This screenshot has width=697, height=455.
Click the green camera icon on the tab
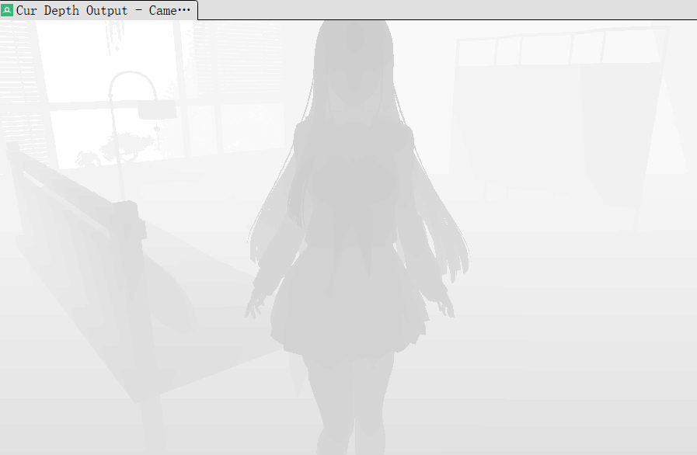tap(8, 11)
